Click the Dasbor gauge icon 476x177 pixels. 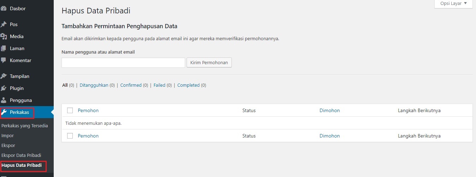coord(4,8)
